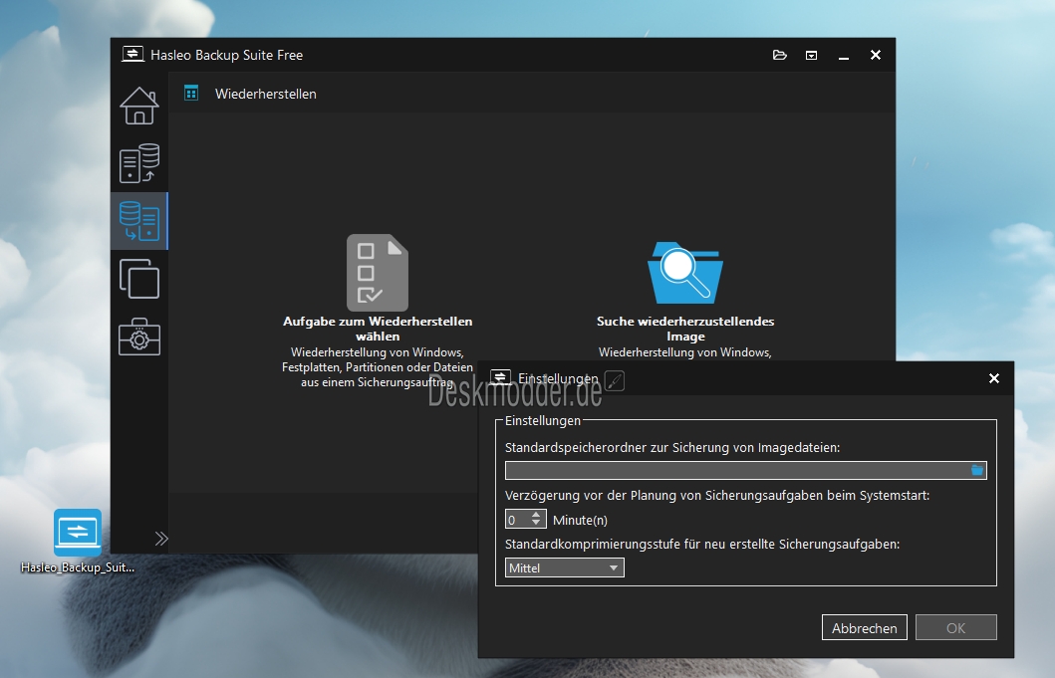Open the title bar dropdown menu icon
Screen dimensions: 1055x678
(812, 55)
